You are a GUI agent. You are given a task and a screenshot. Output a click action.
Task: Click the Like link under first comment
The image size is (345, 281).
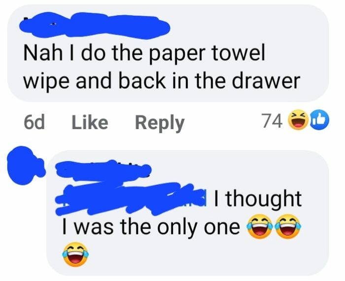90,122
